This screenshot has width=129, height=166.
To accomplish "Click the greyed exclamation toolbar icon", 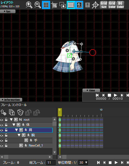I will [x=87, y=5].
